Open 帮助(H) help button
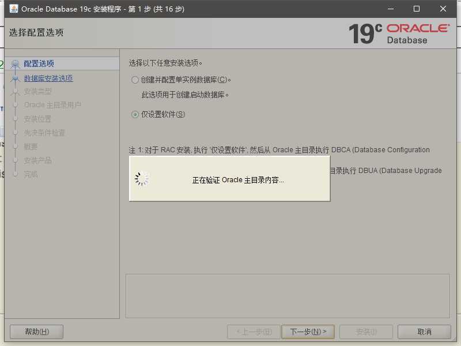The image size is (461, 346). click(x=37, y=332)
